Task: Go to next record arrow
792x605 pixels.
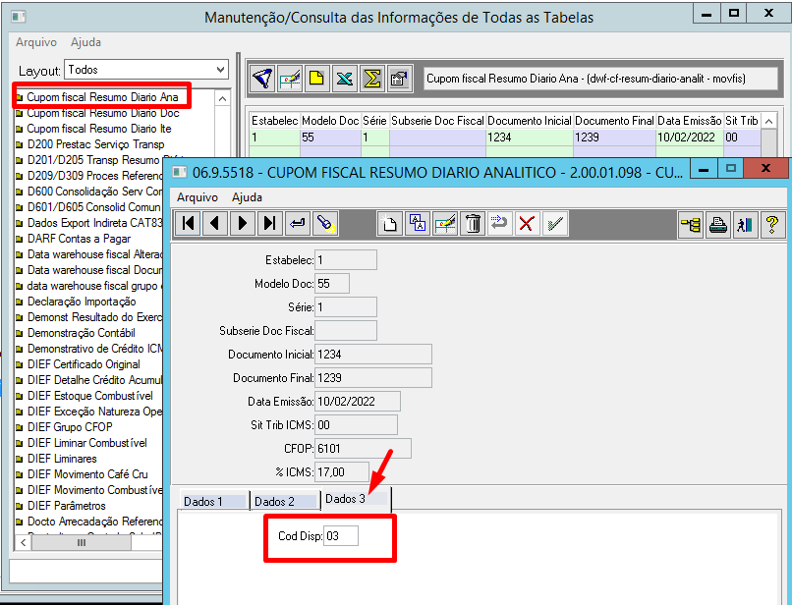Action: [x=243, y=223]
